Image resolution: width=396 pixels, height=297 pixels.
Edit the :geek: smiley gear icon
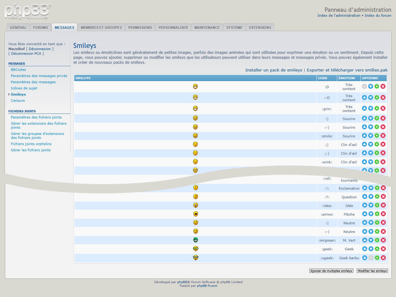point(377,249)
